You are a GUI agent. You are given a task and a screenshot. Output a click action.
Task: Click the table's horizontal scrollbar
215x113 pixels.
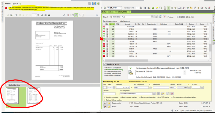127,61
